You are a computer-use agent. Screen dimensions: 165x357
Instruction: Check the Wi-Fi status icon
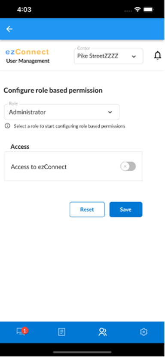coord(137,9)
